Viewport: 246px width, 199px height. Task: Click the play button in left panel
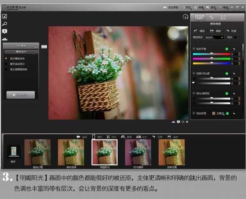click(x=20, y=94)
